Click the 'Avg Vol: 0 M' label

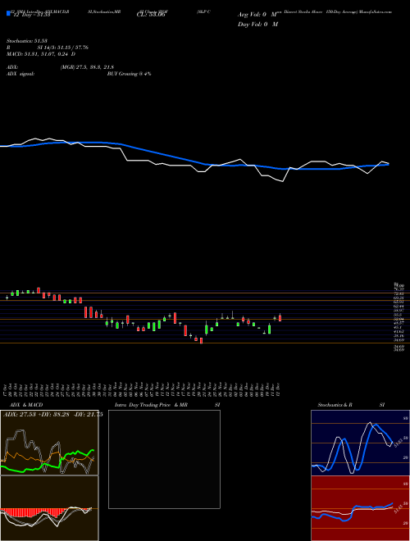tap(257, 15)
